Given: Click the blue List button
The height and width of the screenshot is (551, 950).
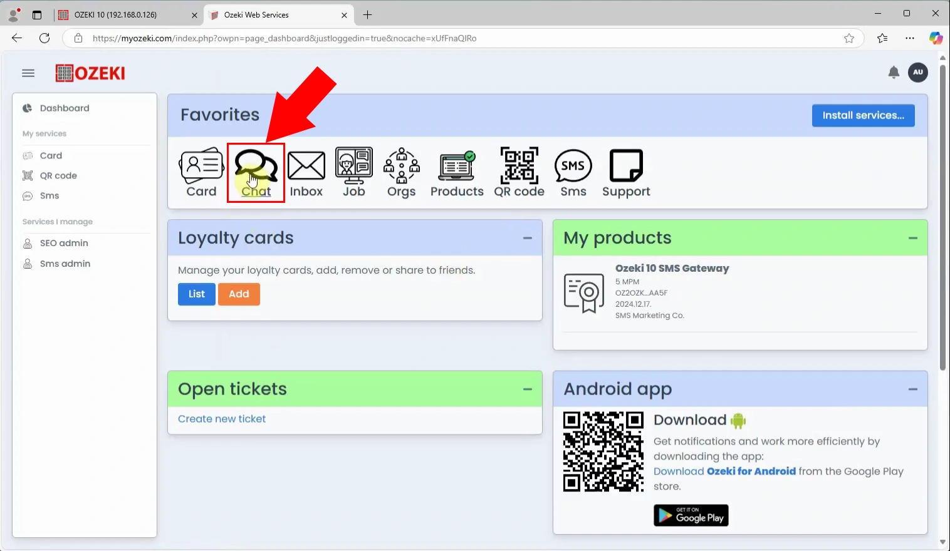Looking at the screenshot, I should pyautogui.click(x=196, y=294).
